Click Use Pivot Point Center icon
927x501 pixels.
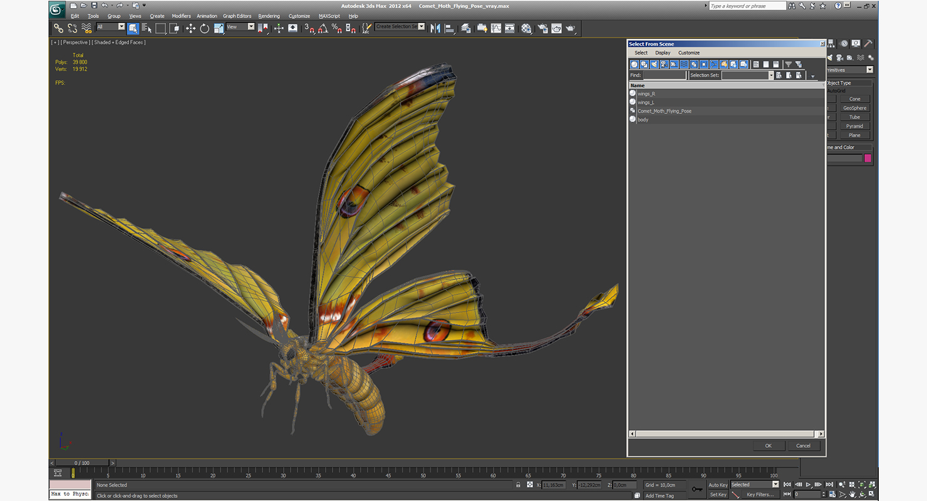coord(262,28)
